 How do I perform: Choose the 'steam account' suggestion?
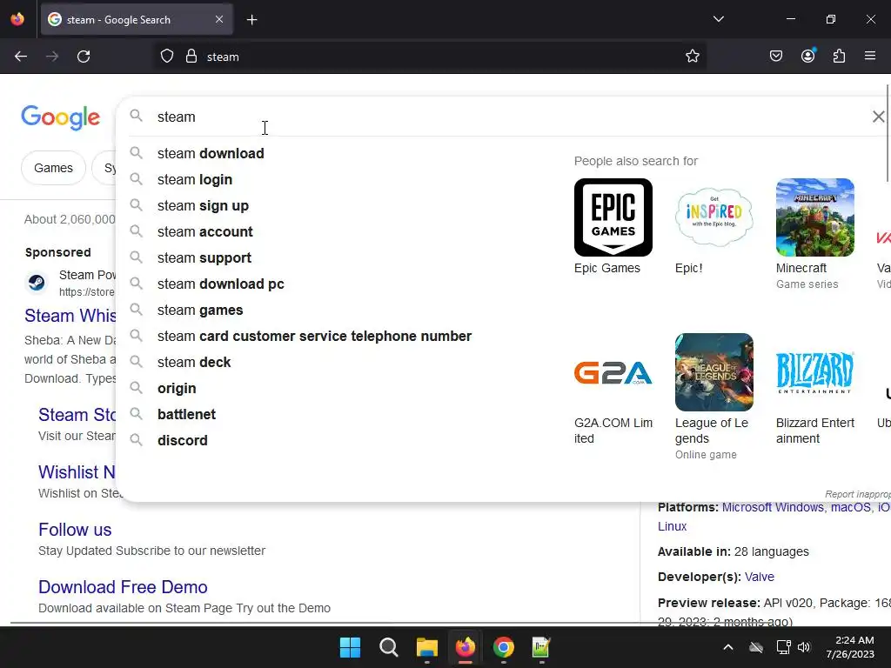point(205,231)
